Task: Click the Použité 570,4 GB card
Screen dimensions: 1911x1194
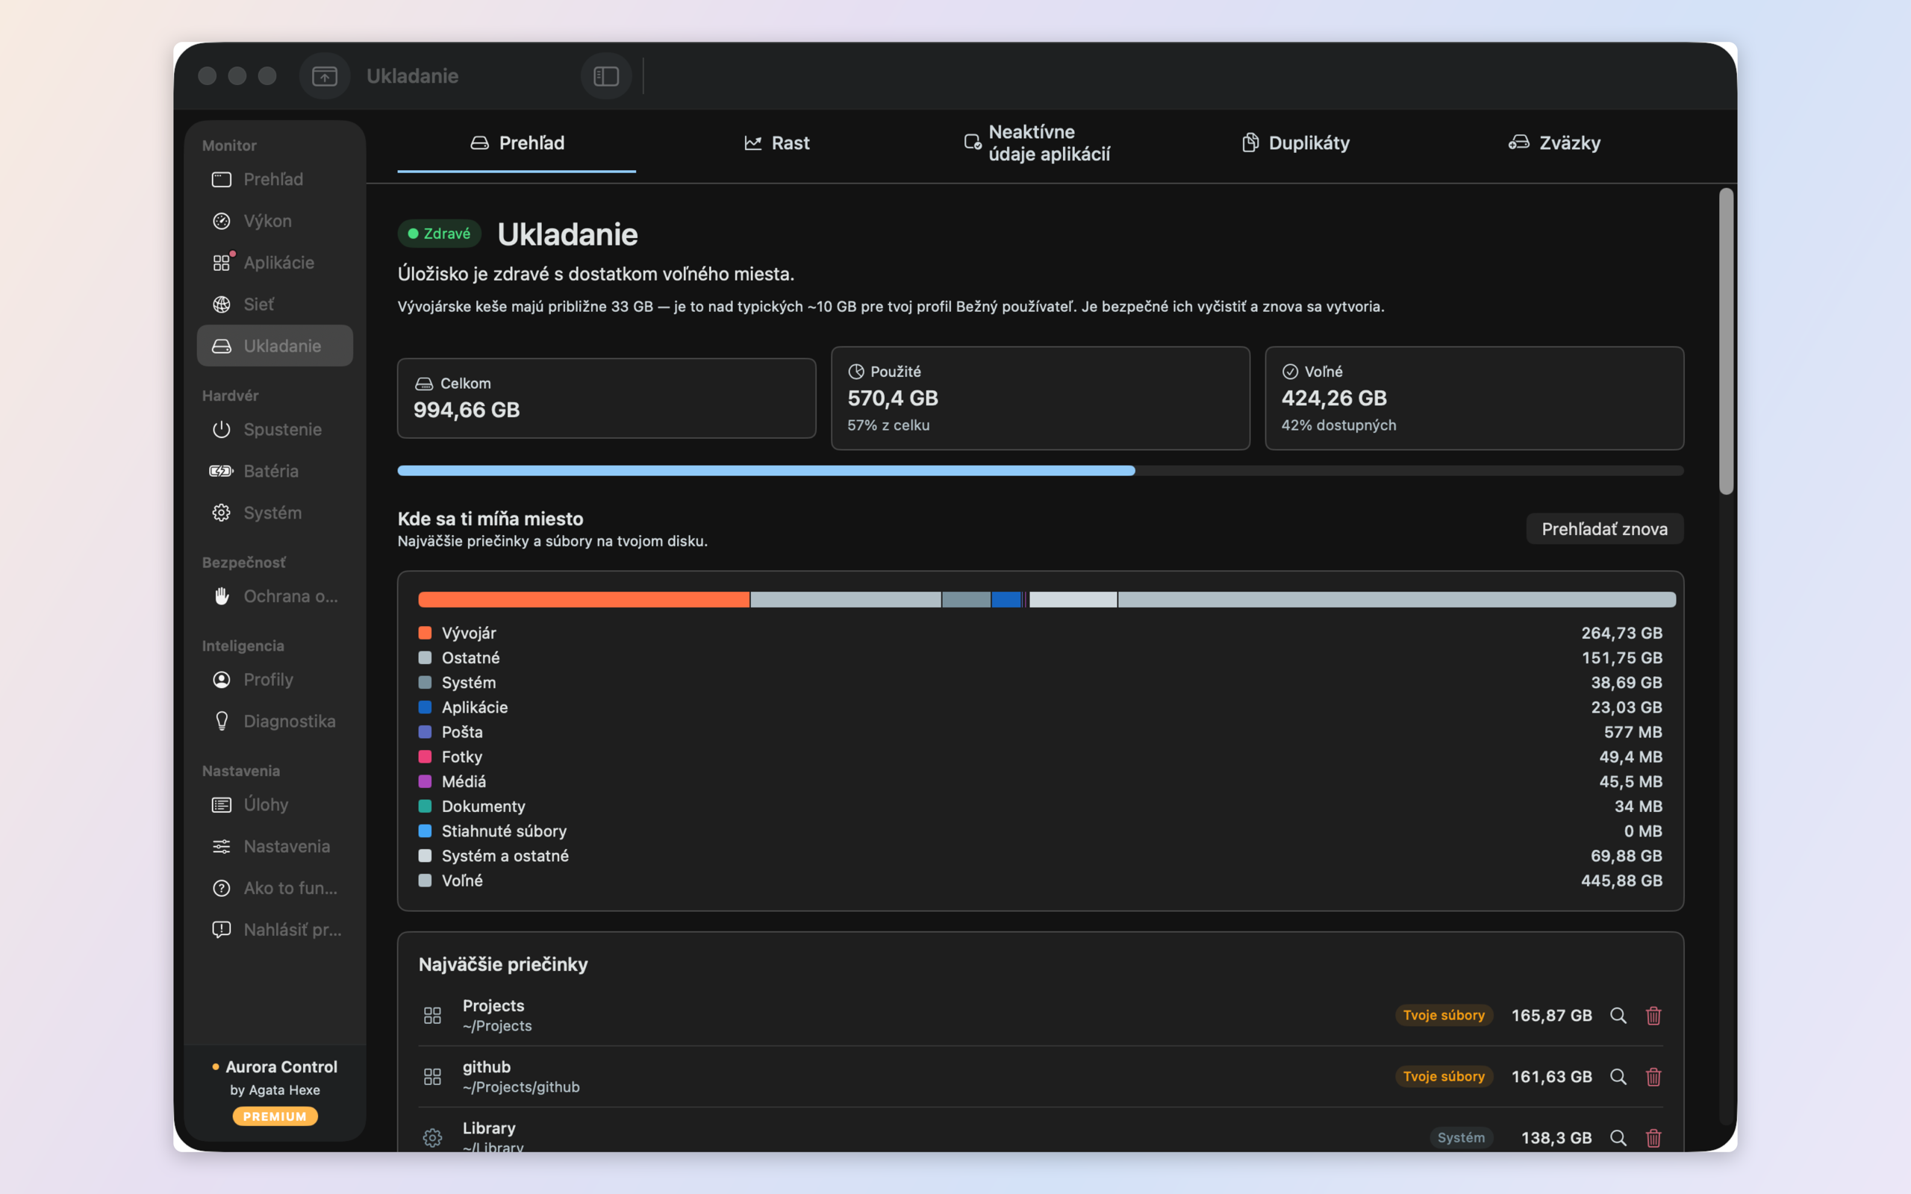Action: 1040,398
